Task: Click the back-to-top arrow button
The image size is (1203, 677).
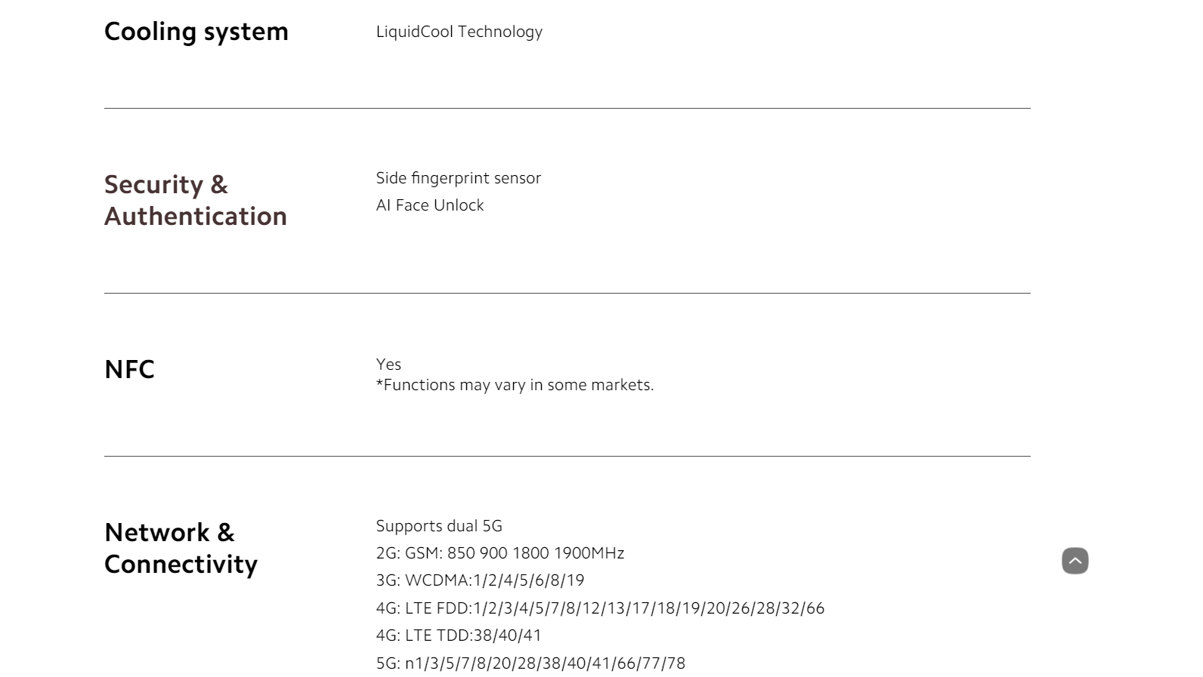Action: 1075,561
